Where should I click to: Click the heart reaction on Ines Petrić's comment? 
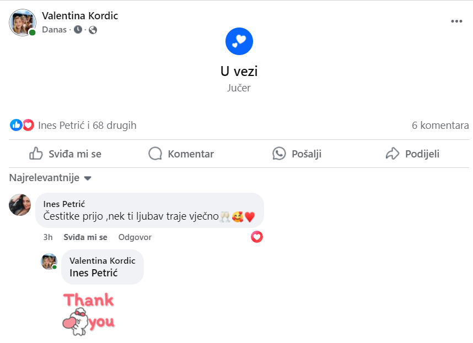(x=256, y=237)
